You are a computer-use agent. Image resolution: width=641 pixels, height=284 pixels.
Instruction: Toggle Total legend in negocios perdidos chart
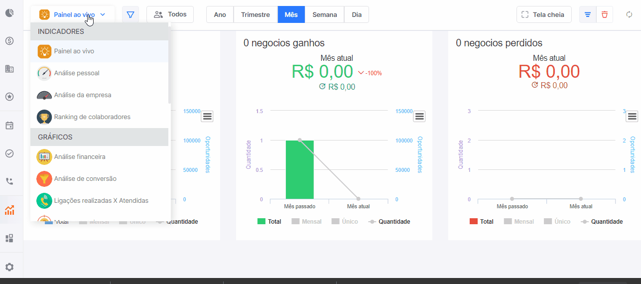(x=482, y=222)
